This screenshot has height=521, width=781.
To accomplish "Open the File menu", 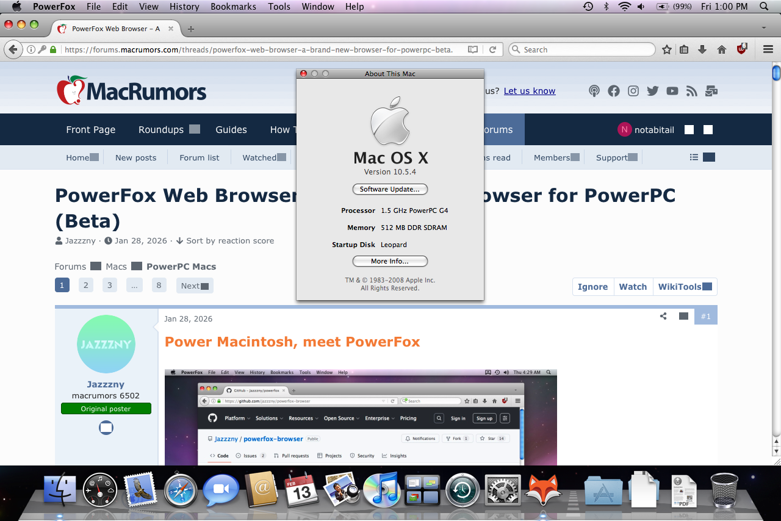I will click(94, 7).
